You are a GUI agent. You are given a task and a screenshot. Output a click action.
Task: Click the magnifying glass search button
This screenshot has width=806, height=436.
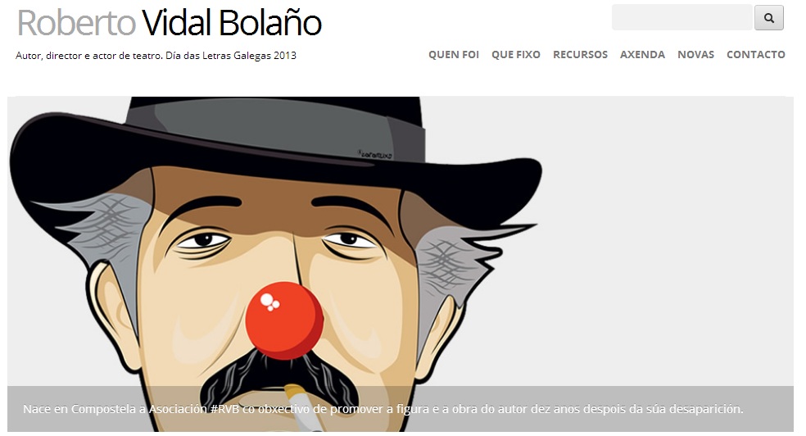[x=768, y=17]
